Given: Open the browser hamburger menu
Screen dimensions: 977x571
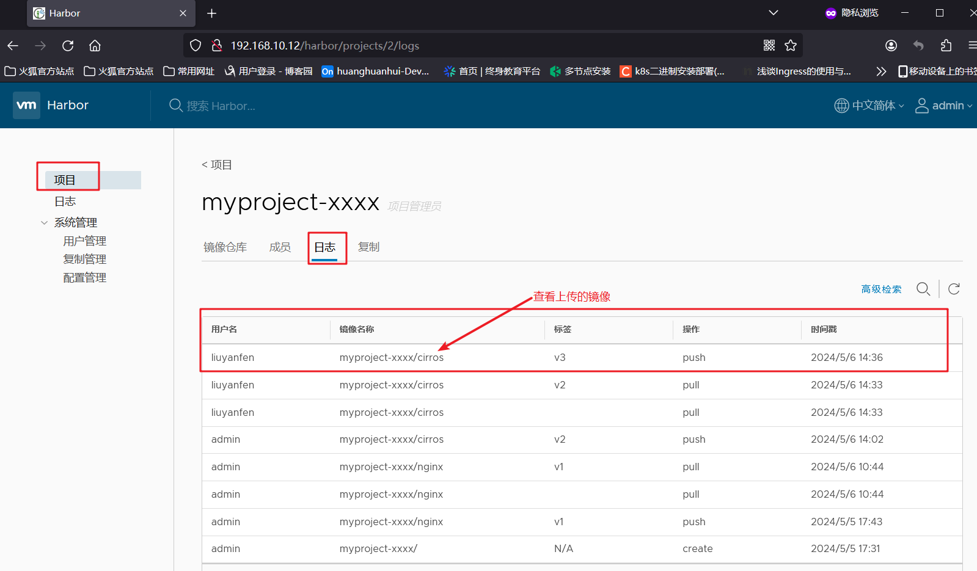Looking at the screenshot, I should point(972,45).
